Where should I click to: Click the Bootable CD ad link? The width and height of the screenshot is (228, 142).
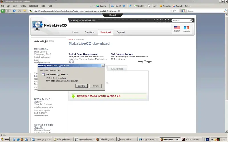41,49
